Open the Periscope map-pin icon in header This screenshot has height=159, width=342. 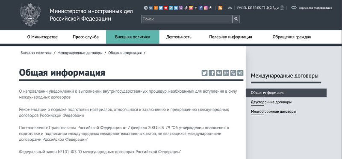coord(171,8)
